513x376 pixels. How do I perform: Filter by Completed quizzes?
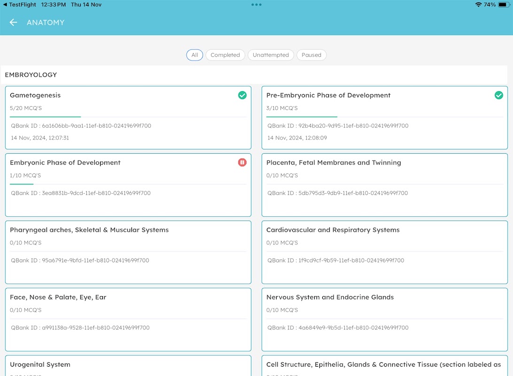pos(225,55)
